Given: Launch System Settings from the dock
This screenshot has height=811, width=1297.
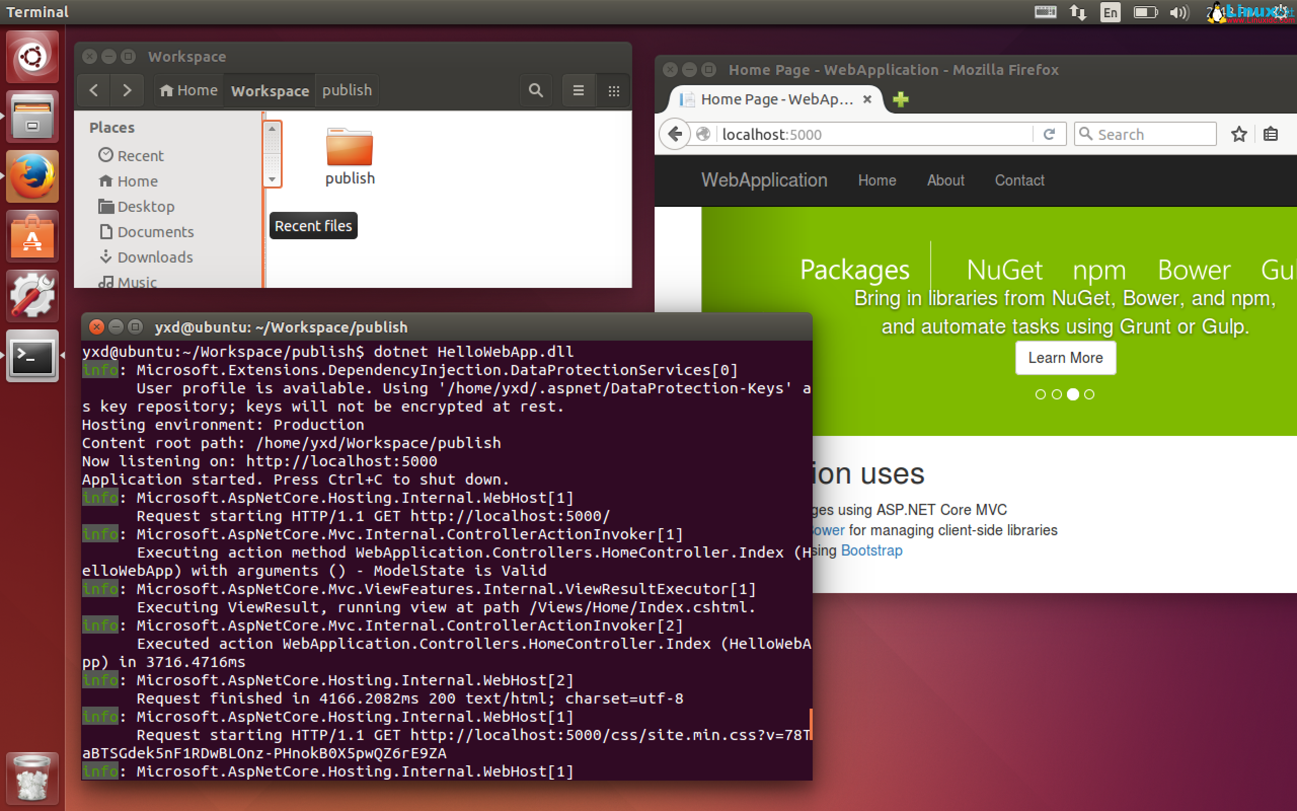Looking at the screenshot, I should pos(32,296).
